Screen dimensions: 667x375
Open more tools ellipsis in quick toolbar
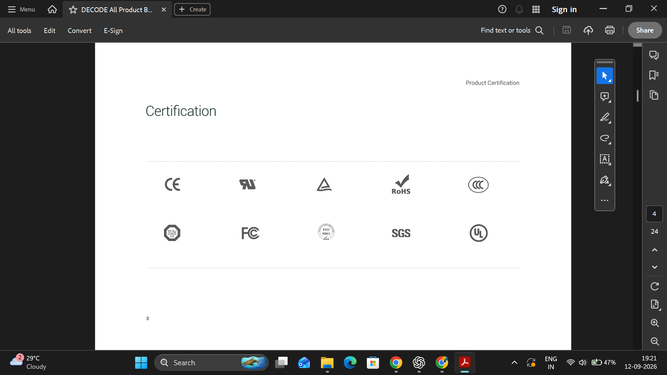pos(605,200)
